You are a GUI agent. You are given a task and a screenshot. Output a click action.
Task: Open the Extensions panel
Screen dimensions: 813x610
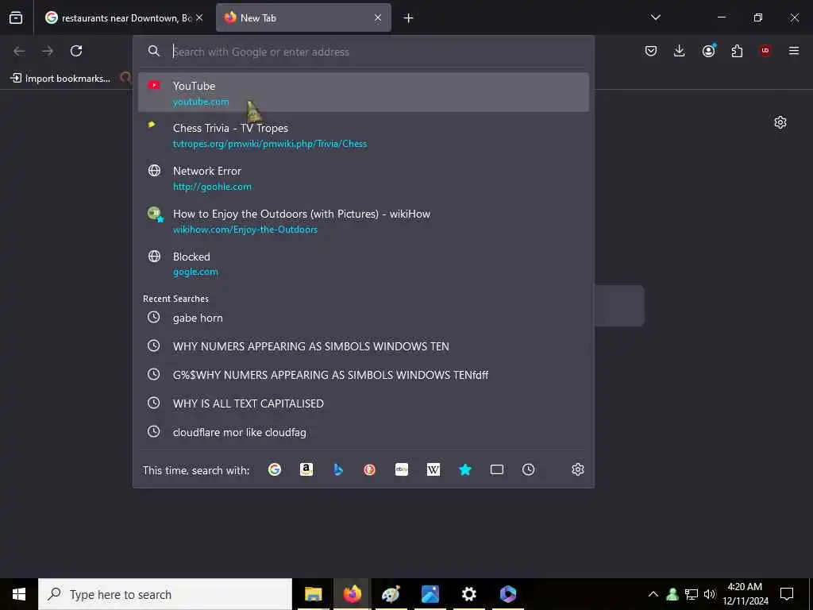[x=737, y=51]
